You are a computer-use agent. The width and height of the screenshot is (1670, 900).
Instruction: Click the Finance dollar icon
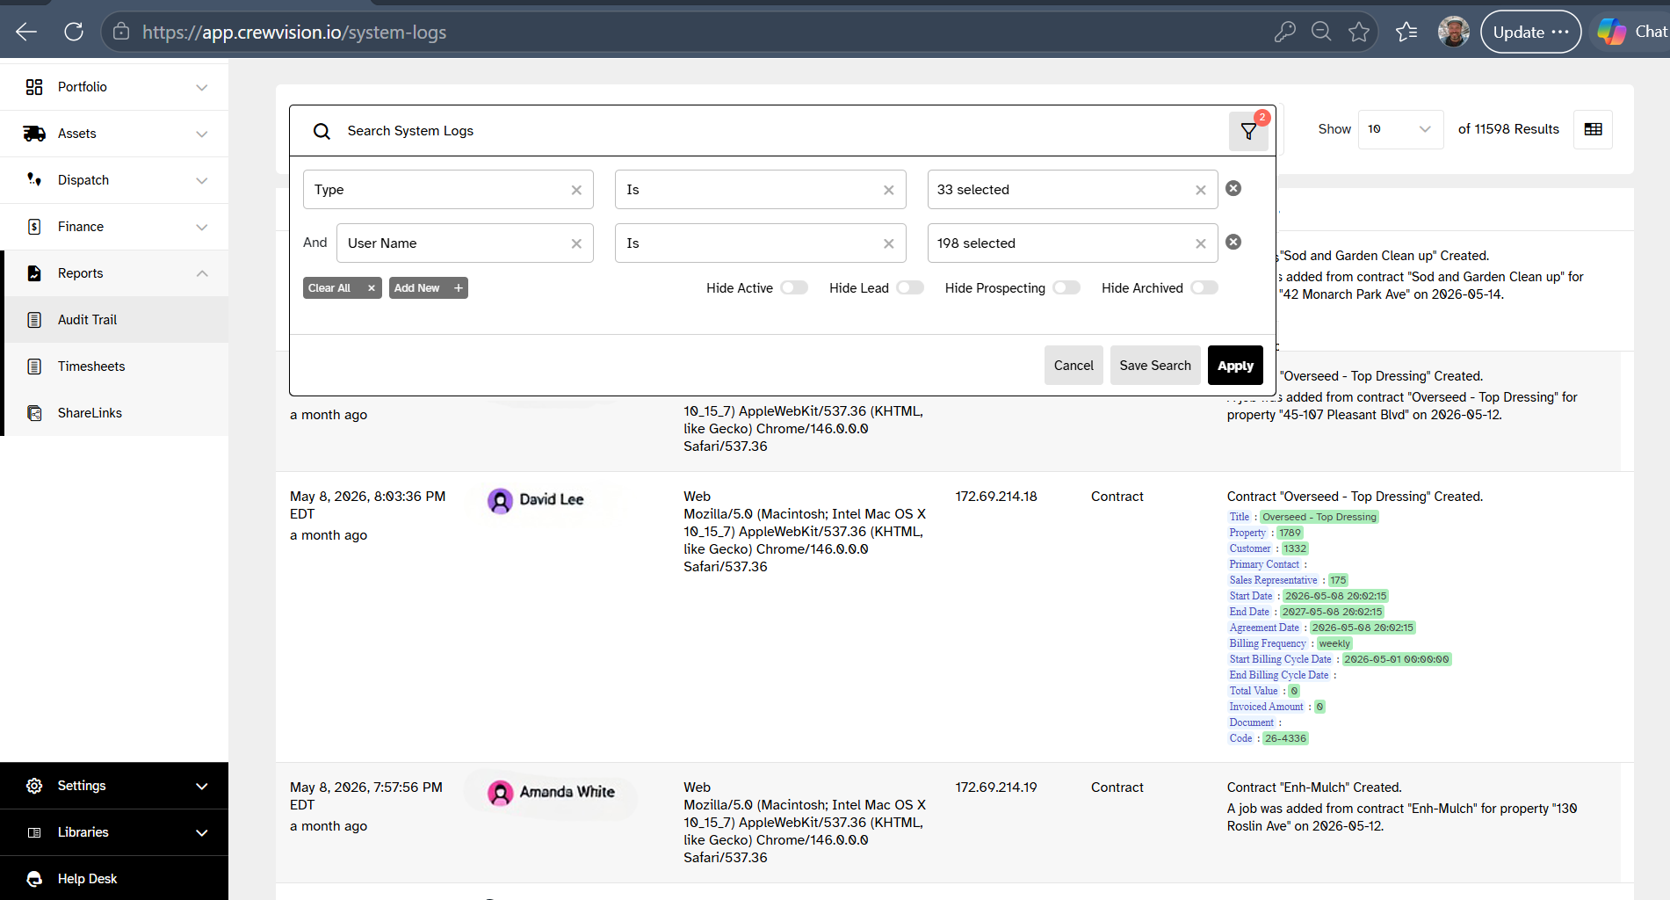[x=34, y=227]
